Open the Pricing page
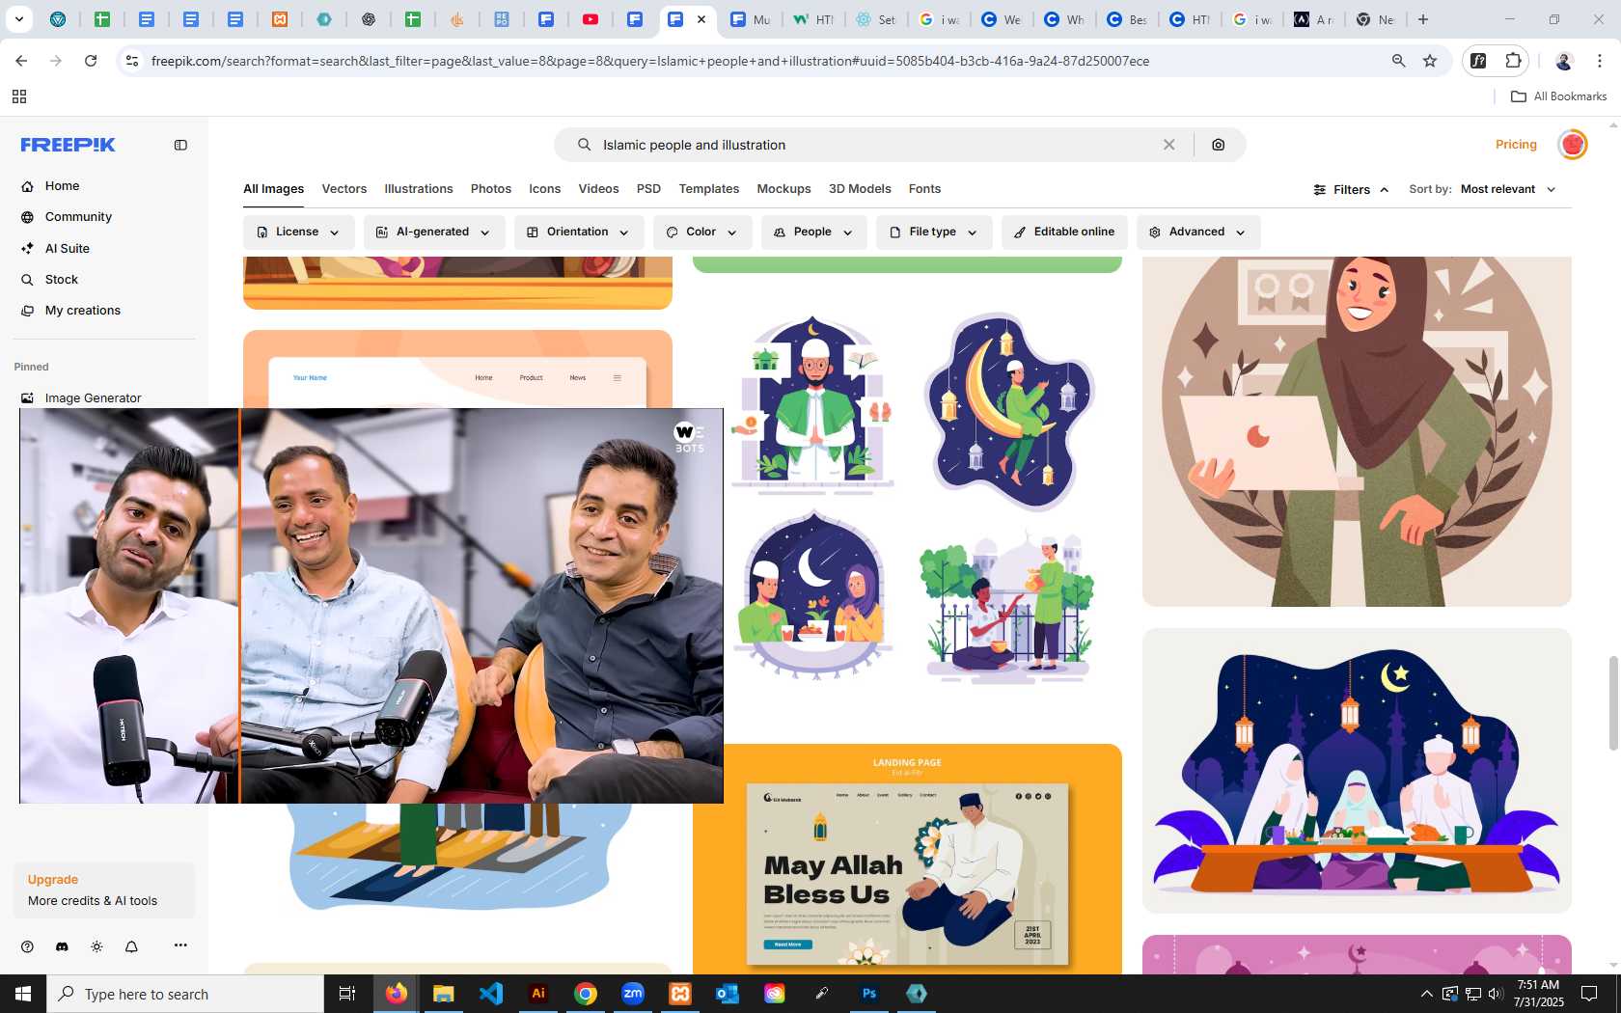Screen dimensions: 1621x1013 tap(1516, 145)
